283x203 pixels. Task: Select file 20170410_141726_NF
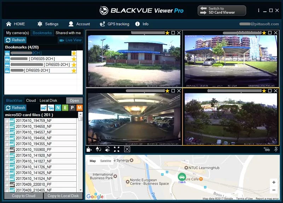(x=40, y=167)
